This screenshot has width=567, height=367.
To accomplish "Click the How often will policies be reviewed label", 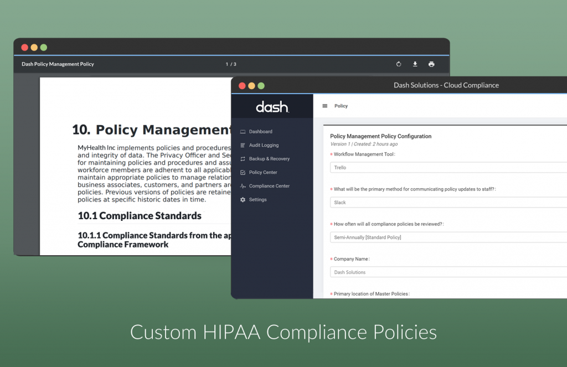I will [x=388, y=224].
